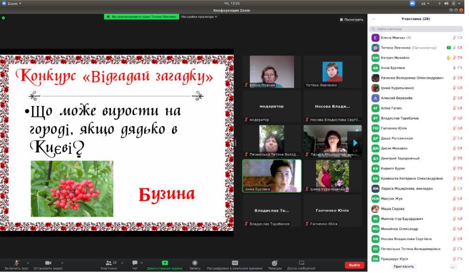Expand video options caret next to Остановить видео
This screenshot has width=469, height=273.
point(62,263)
